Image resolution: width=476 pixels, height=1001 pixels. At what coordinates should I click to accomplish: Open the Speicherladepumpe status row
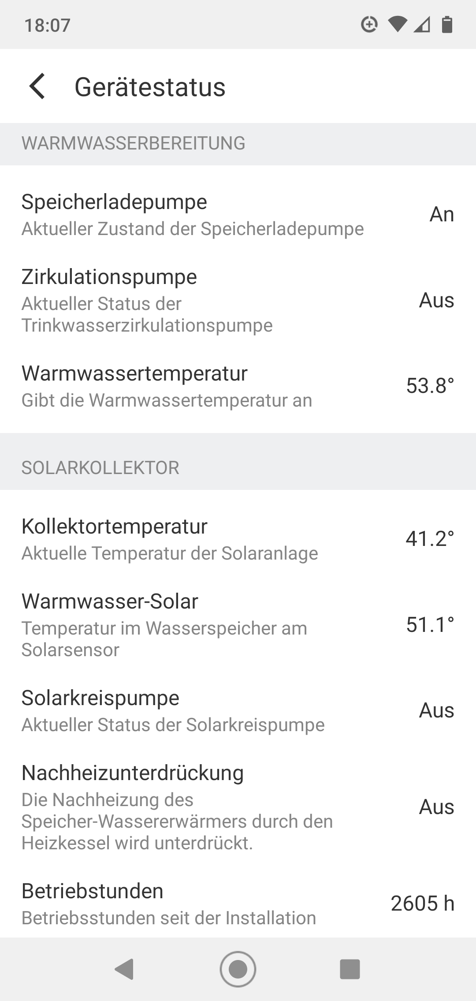pyautogui.click(x=238, y=215)
